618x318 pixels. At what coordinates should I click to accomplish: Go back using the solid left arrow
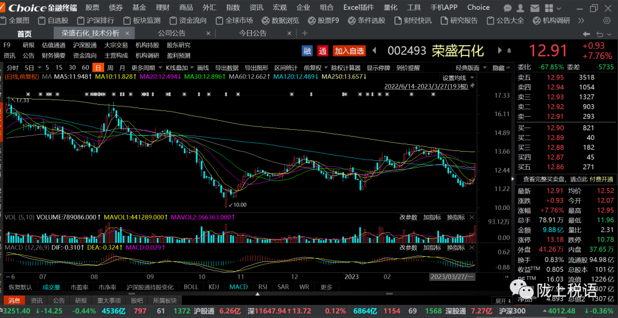pyautogui.click(x=587, y=34)
